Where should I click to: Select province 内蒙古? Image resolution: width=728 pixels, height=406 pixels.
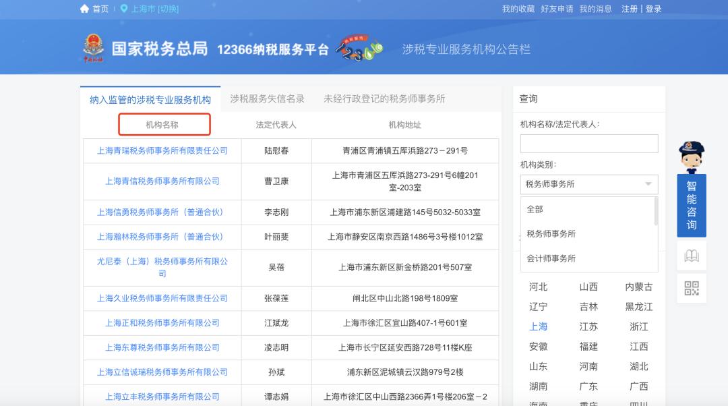pyautogui.click(x=639, y=287)
